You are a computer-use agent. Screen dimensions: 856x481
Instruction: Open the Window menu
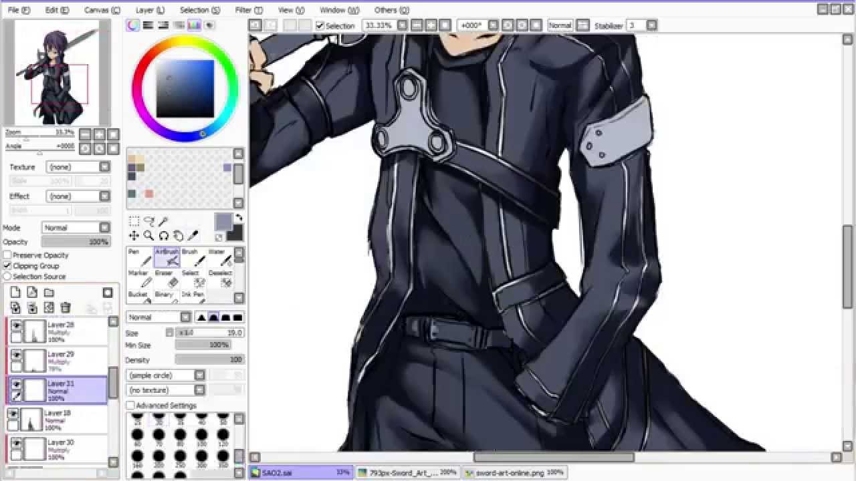tap(339, 10)
